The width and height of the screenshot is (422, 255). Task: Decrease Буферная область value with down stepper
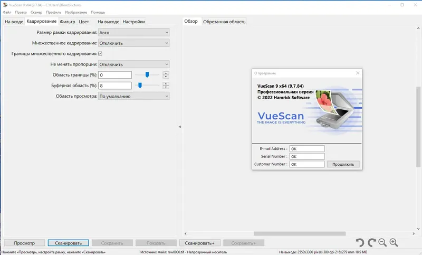tap(166, 87)
